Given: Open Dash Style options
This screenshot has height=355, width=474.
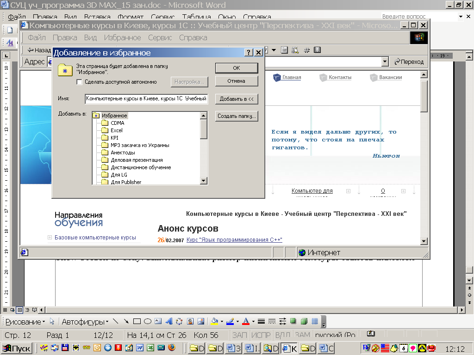Looking at the screenshot, I should click(272, 322).
